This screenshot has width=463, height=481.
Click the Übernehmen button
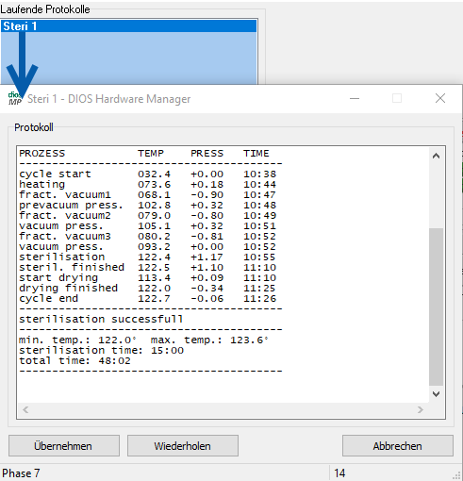pyautogui.click(x=64, y=446)
